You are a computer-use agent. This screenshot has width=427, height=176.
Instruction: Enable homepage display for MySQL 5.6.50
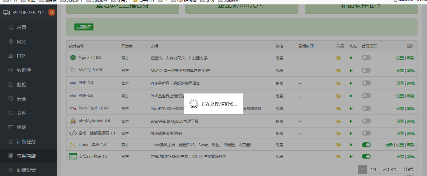tap(366, 70)
